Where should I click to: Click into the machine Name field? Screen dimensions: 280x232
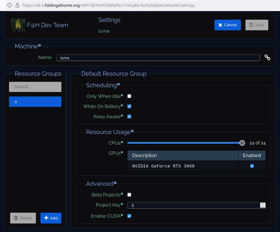click(x=158, y=58)
